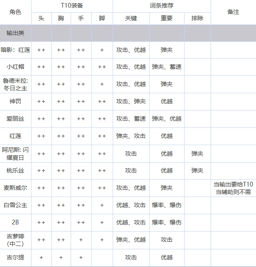Viewport: 256px width, 267px height.
Task: Click the 桃乐丝 character name
Action: point(15,170)
